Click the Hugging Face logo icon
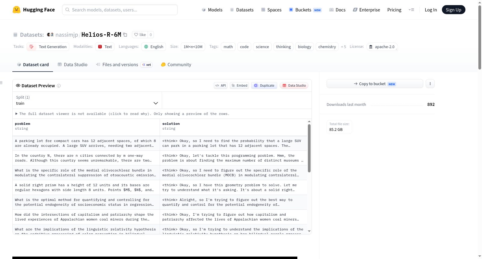 pyautogui.click(x=17, y=10)
